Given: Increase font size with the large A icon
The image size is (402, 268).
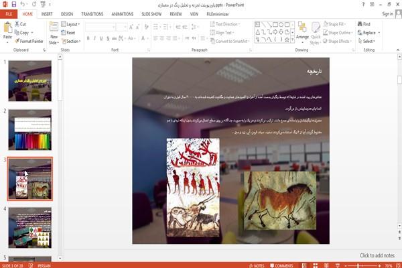Looking at the screenshot, I should [x=131, y=27].
